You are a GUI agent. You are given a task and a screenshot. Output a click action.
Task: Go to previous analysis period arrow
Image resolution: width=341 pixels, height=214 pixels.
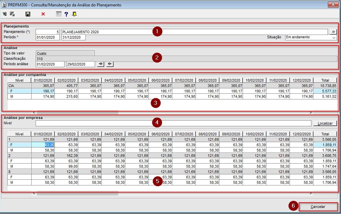100,64
